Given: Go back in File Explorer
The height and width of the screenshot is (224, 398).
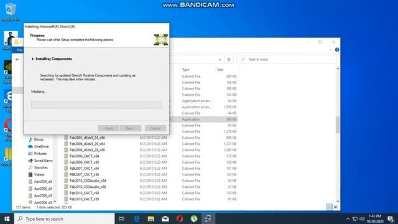Looking at the screenshot, I should click(17, 60).
